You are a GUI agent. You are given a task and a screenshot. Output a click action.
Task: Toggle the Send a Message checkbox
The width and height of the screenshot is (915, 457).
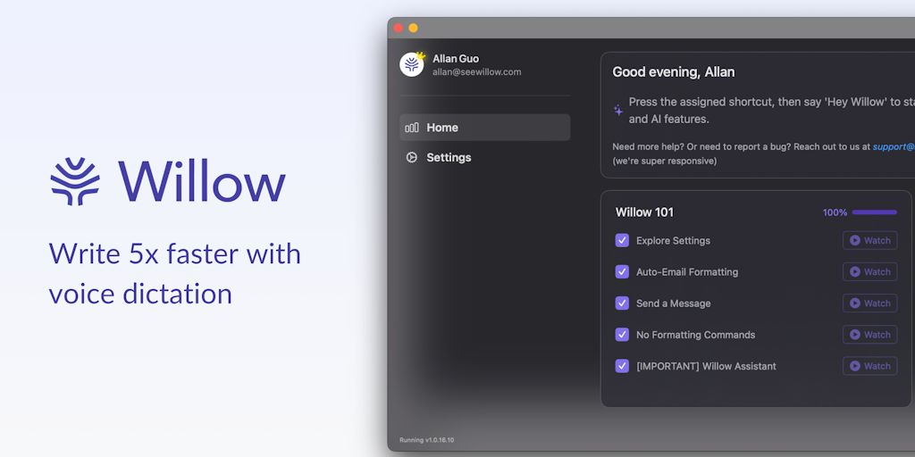coord(622,303)
